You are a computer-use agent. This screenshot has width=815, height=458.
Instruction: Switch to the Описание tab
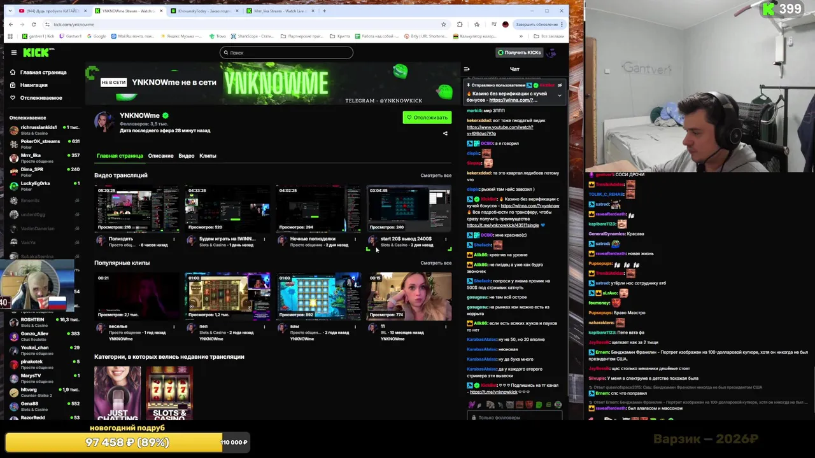pyautogui.click(x=160, y=156)
